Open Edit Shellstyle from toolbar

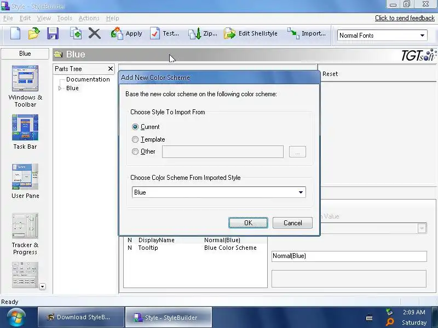pyautogui.click(x=251, y=33)
